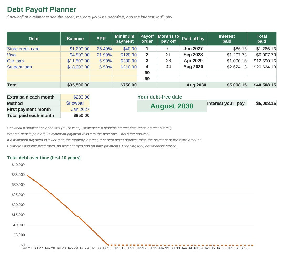This screenshot has height=256, width=283.
Task: Open the Snowball method dropdown cell
Action: [75, 103]
